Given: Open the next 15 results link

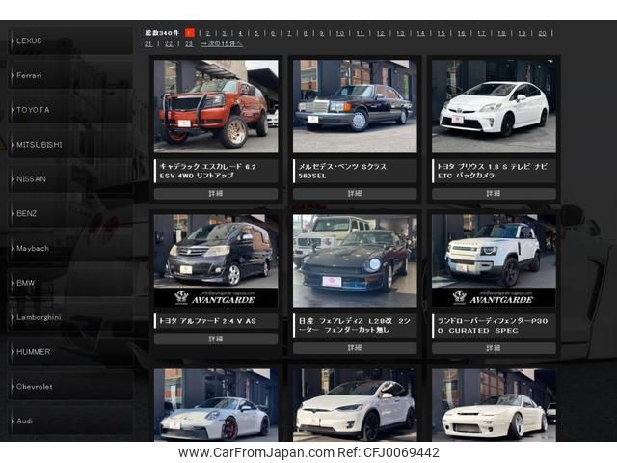Looking at the screenshot, I should (x=222, y=44).
